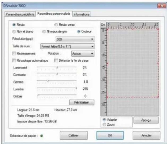This screenshot has width=167, height=144.
Task: Open the Taille de num dropdown
Action: [x=67, y=46]
